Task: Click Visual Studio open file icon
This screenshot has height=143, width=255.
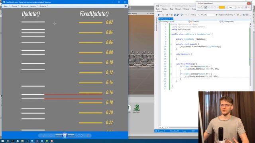Action: (171, 15)
